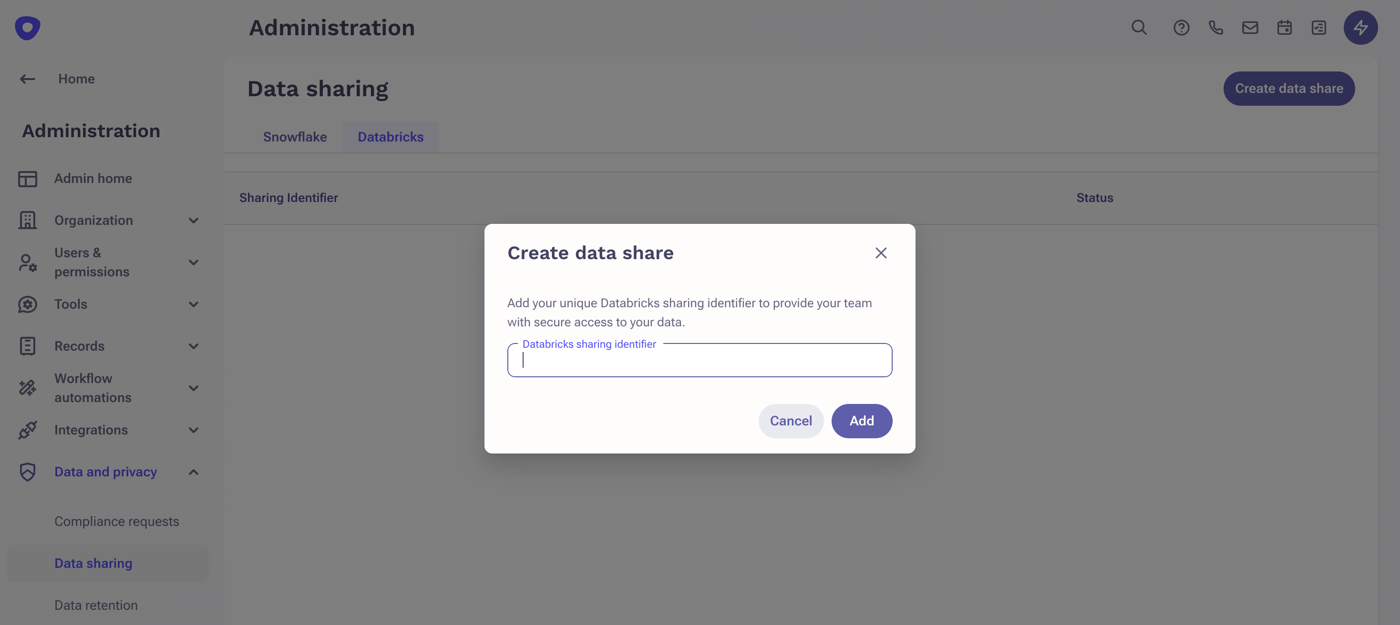Switch to the Snowflake tab
1400x625 pixels.
click(295, 137)
